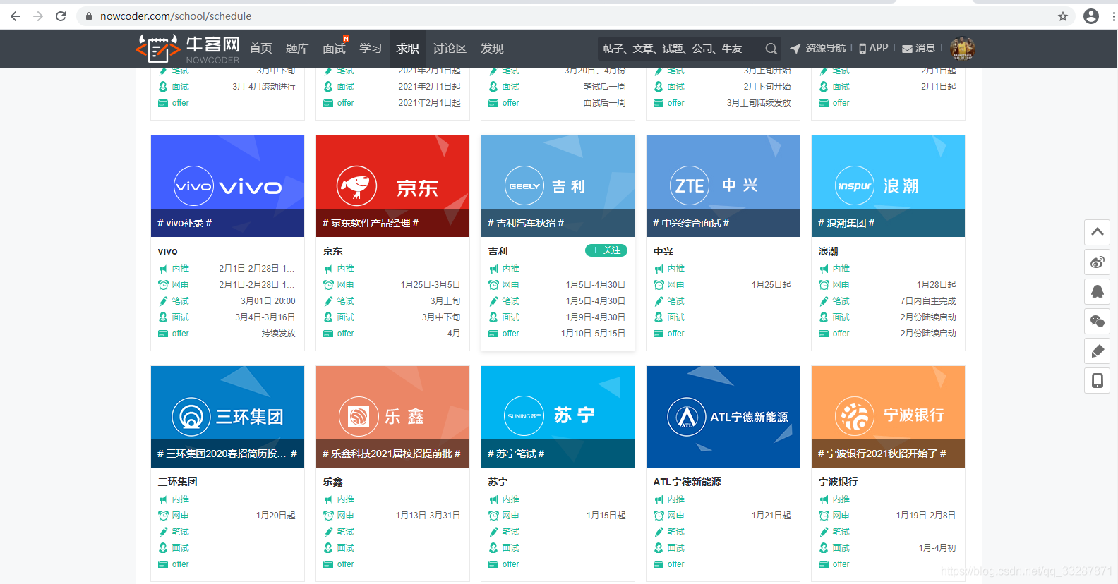Click the vivo round logo icon

193,186
